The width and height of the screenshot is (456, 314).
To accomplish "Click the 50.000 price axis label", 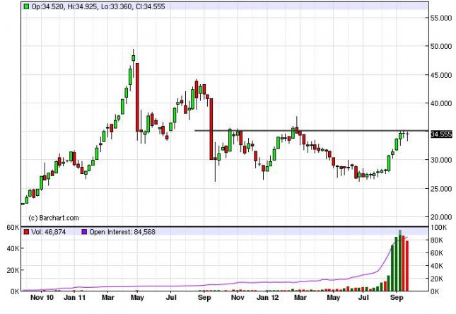I will point(441,46).
